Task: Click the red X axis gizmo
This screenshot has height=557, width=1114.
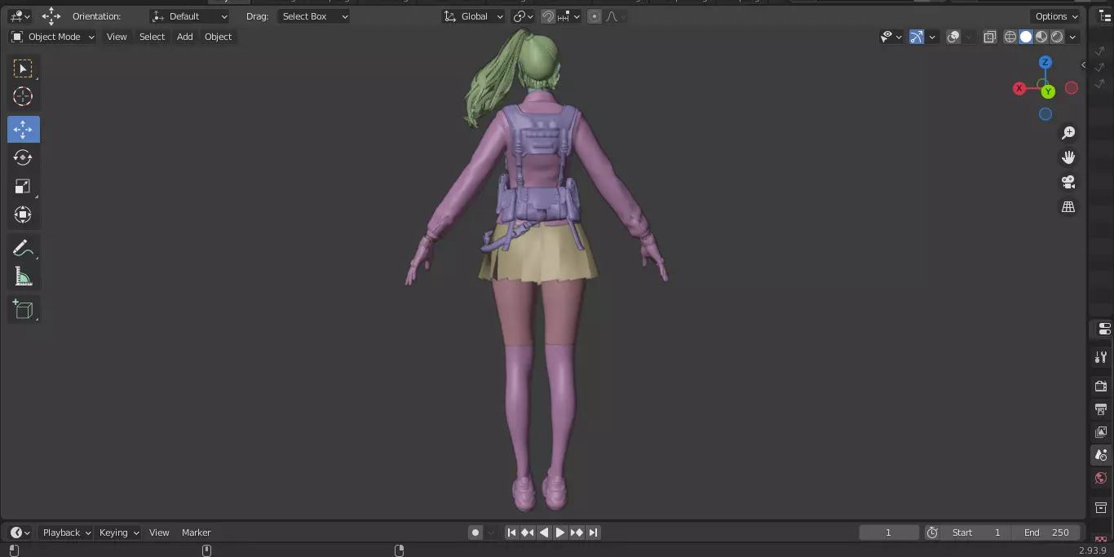Action: tap(1019, 88)
